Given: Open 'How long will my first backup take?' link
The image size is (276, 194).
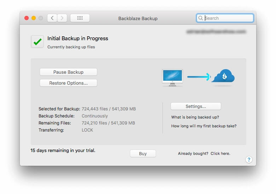Looking at the screenshot, I should click(204, 126).
